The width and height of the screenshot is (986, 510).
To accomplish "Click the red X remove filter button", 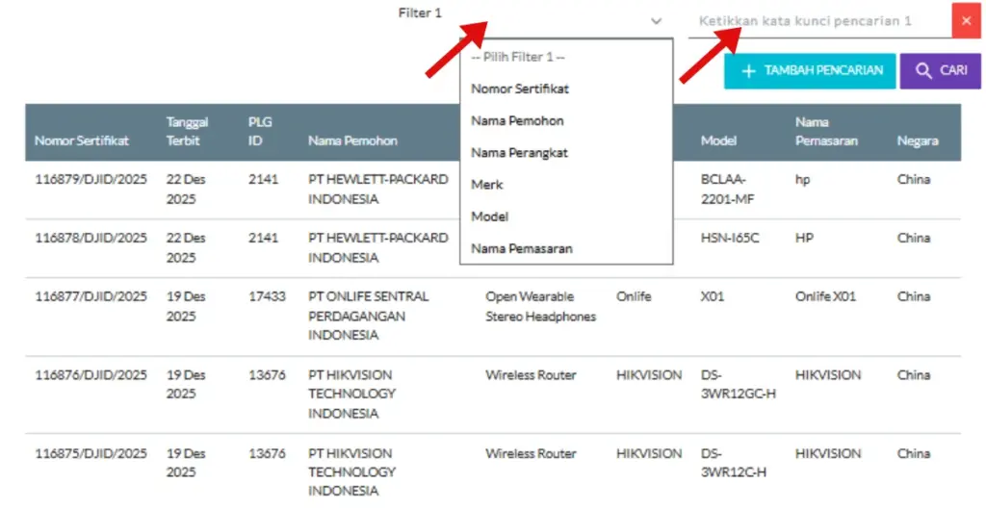I will (x=966, y=20).
